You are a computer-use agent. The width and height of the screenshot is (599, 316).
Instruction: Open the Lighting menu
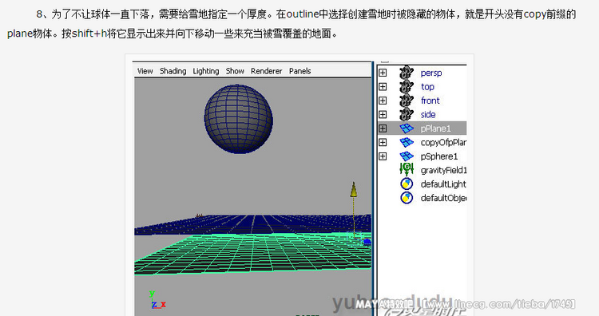(205, 71)
